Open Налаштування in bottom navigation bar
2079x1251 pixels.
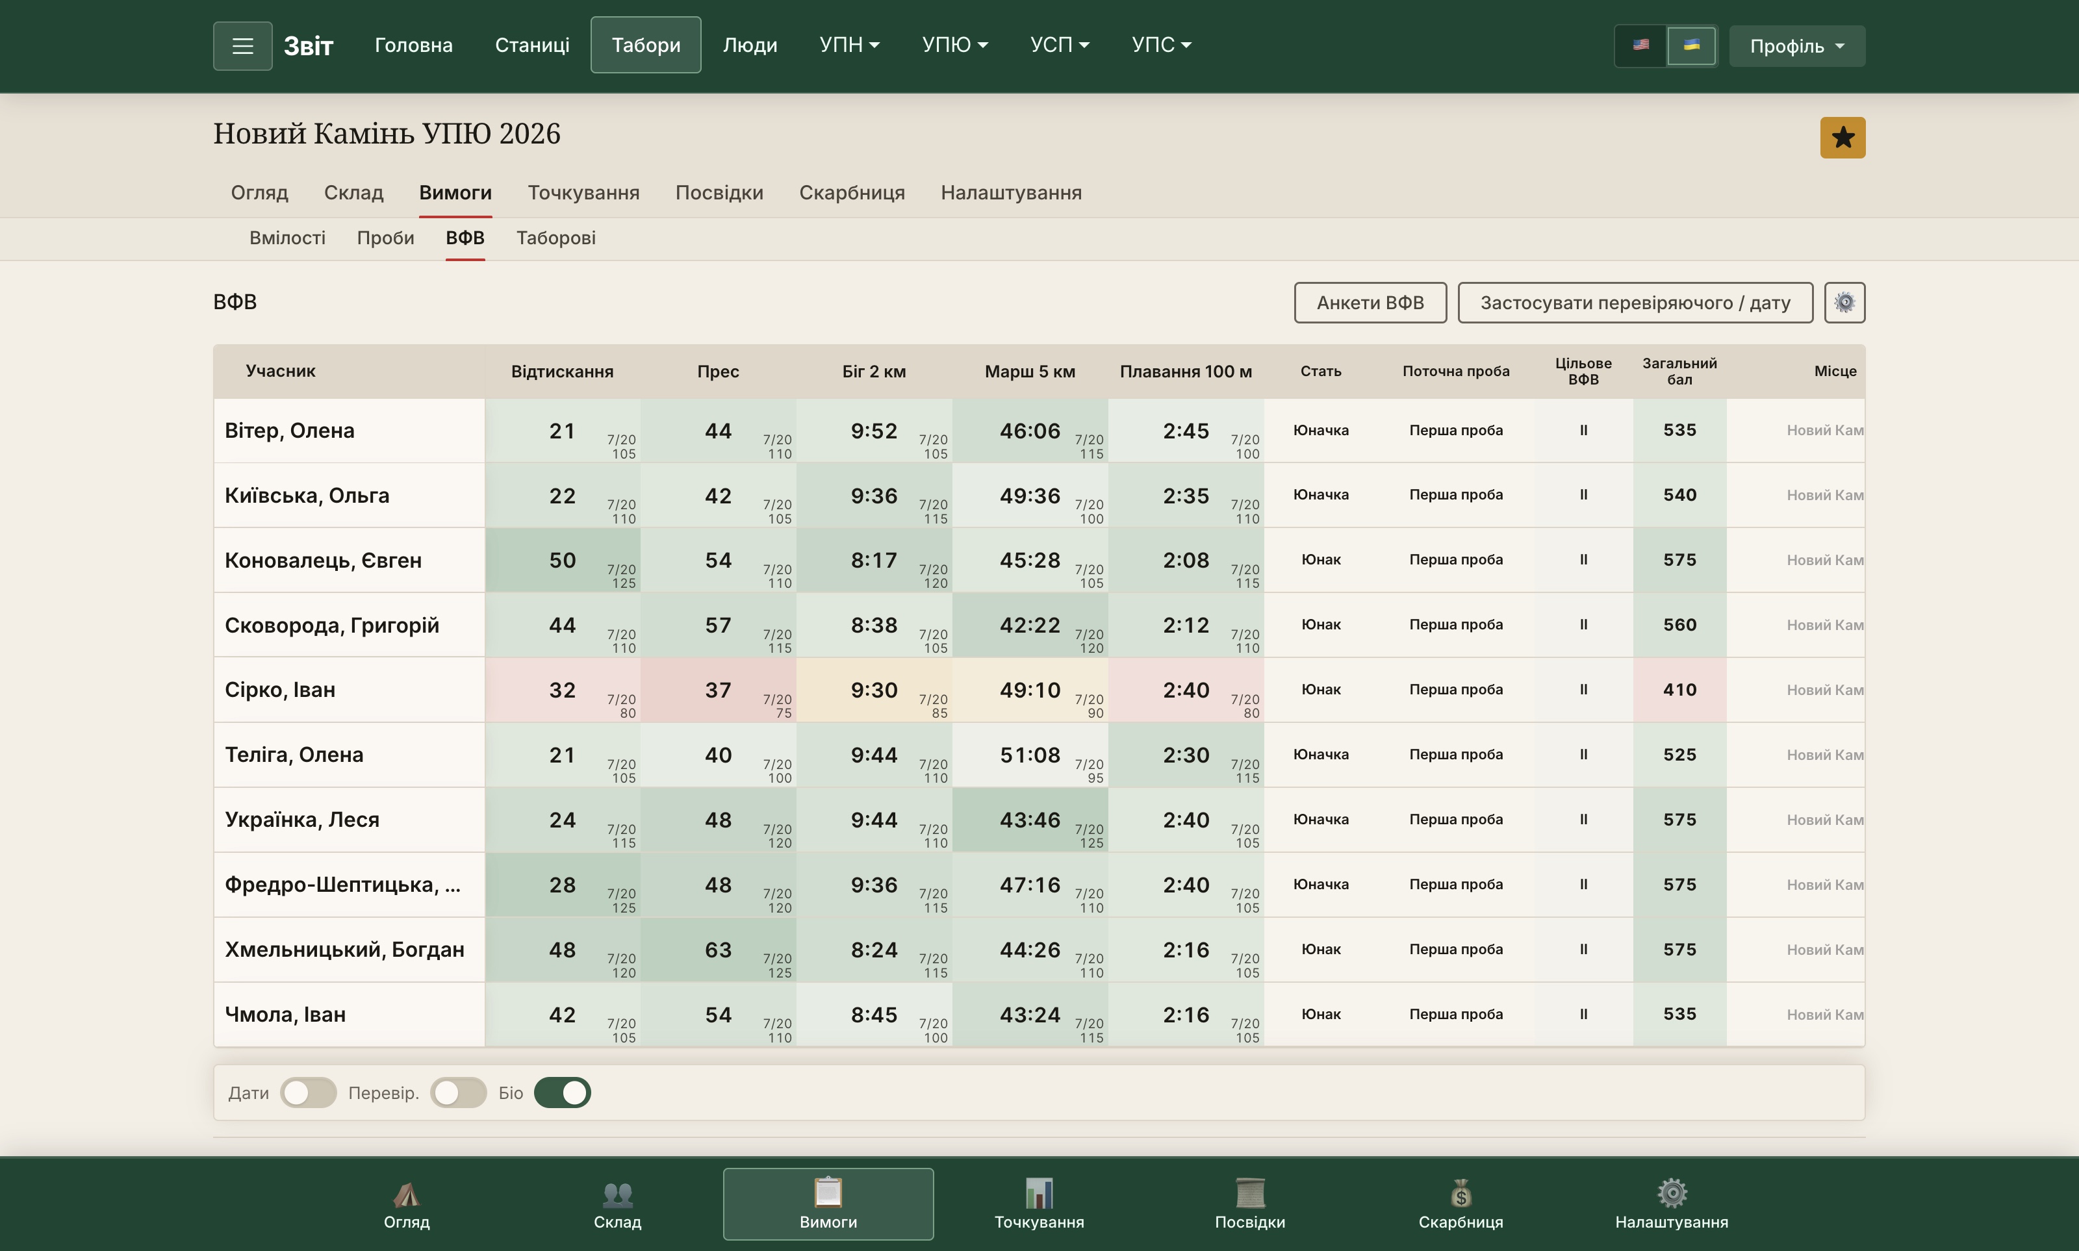pos(1671,1204)
